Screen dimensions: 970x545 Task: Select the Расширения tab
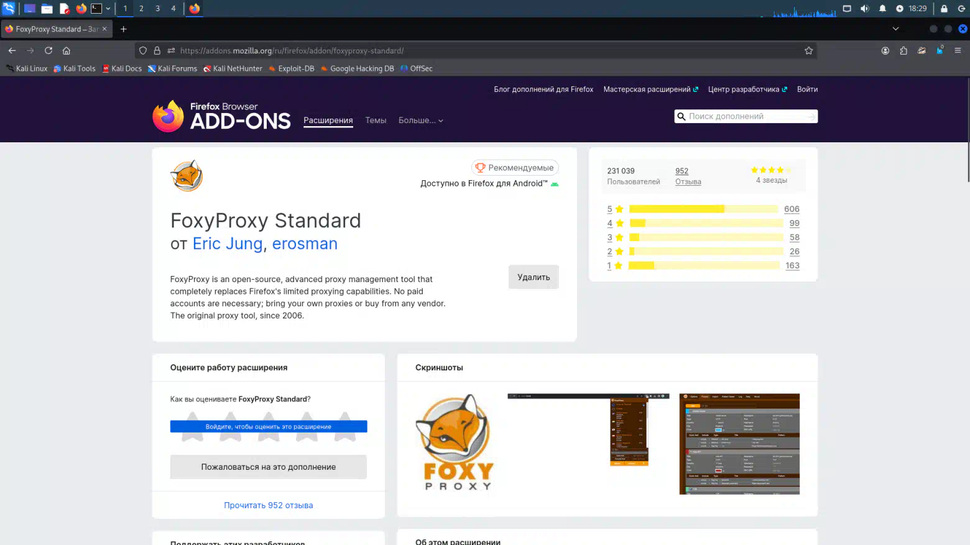click(x=328, y=121)
